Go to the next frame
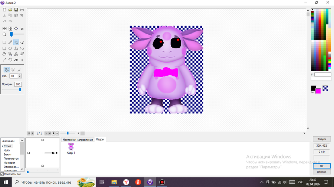This screenshot has height=187, width=334. coord(46,133)
